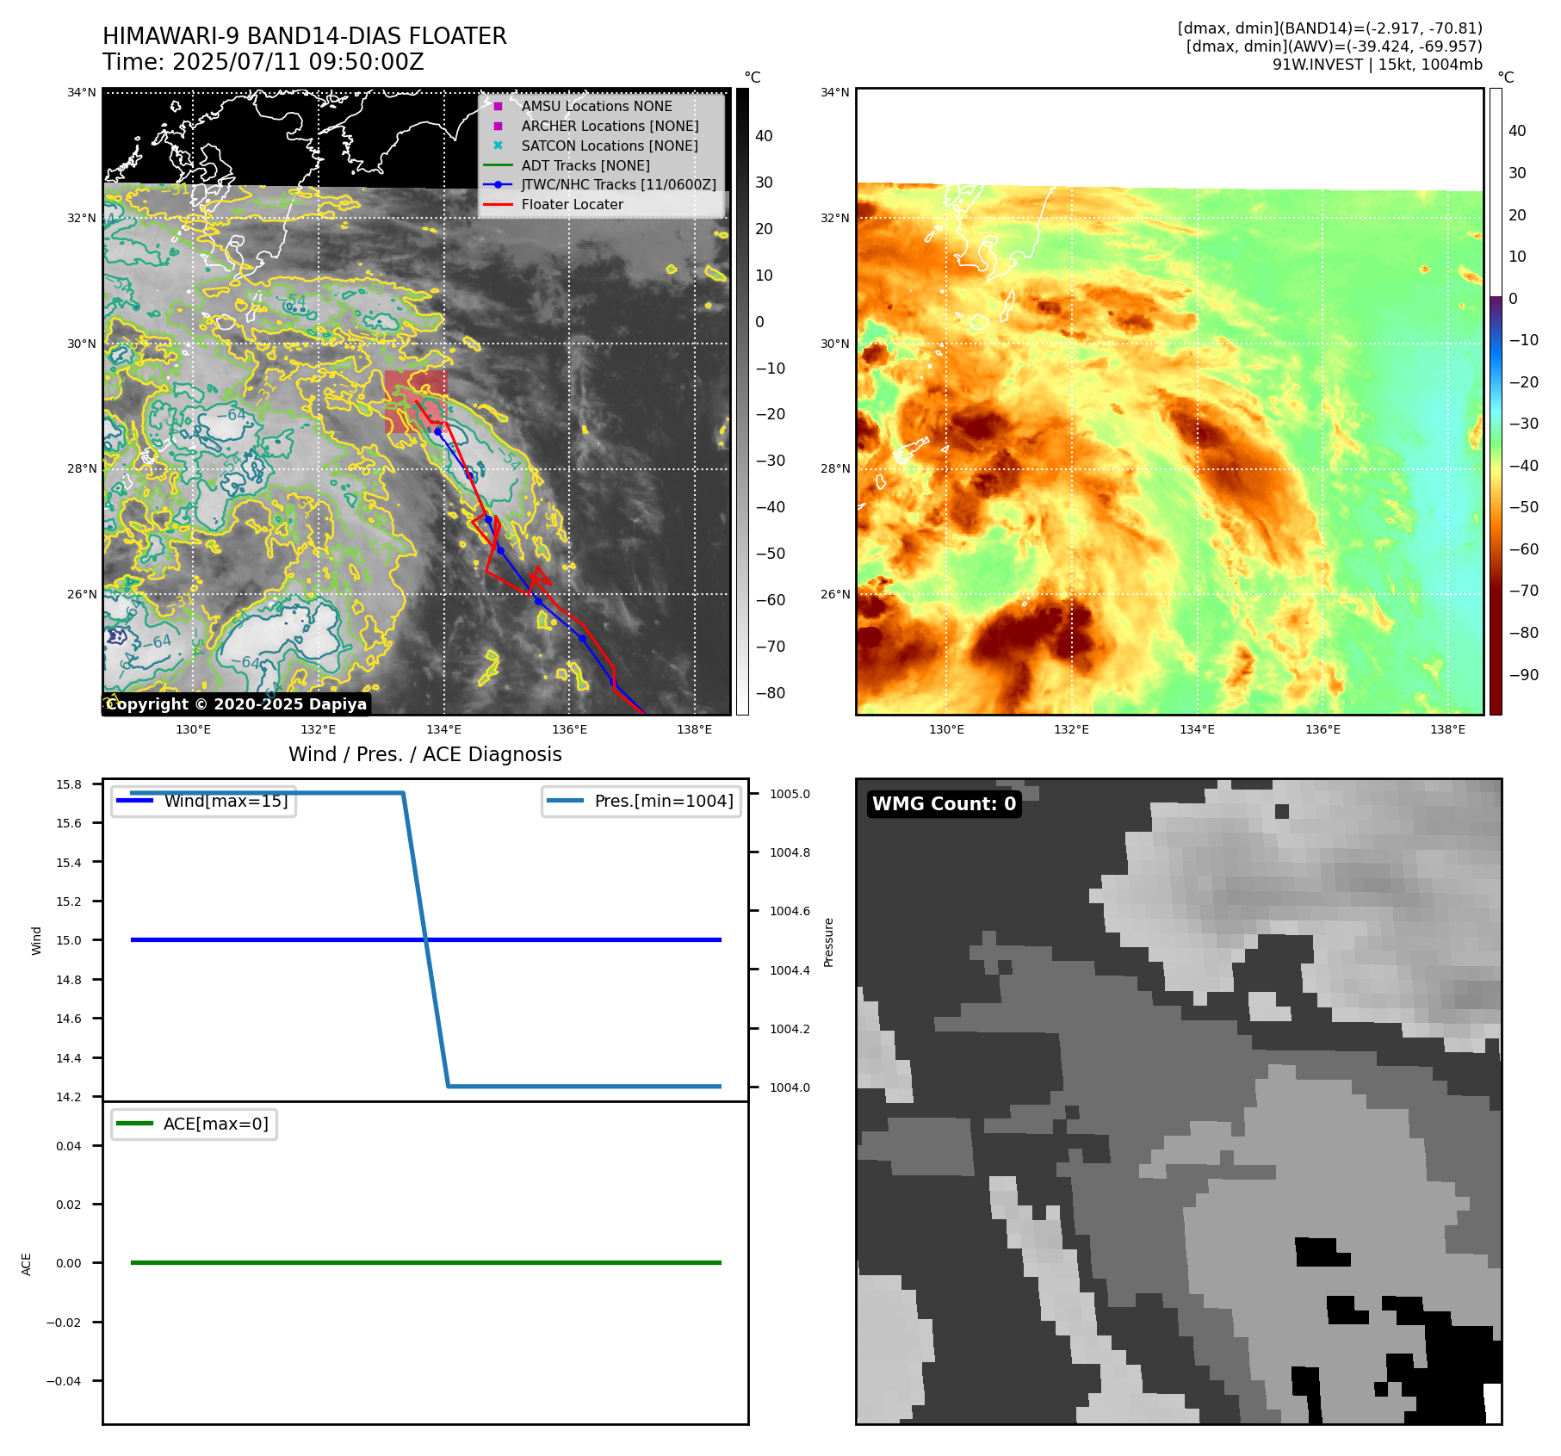Click the green ACE line at 0.00
Screen dimensions: 1561x1456
[426, 1262]
